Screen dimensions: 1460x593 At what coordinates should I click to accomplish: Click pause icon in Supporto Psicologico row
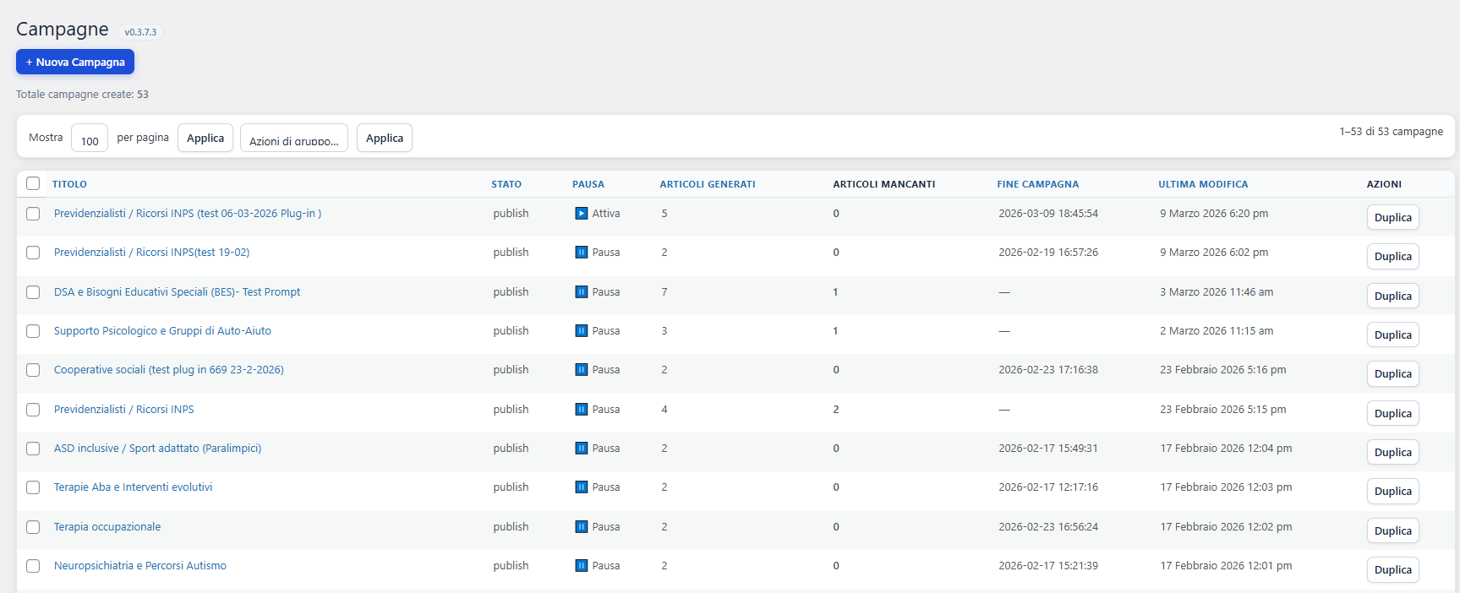click(582, 331)
